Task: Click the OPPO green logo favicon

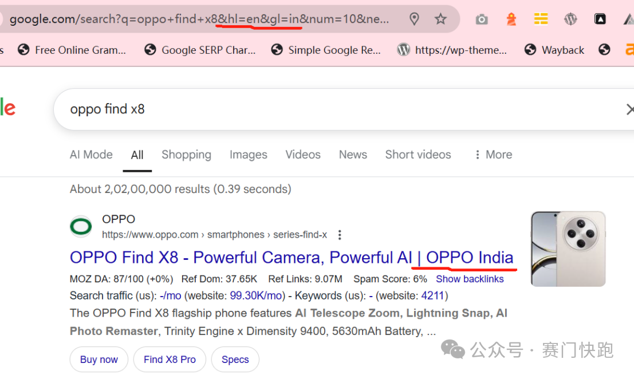Action: click(81, 226)
